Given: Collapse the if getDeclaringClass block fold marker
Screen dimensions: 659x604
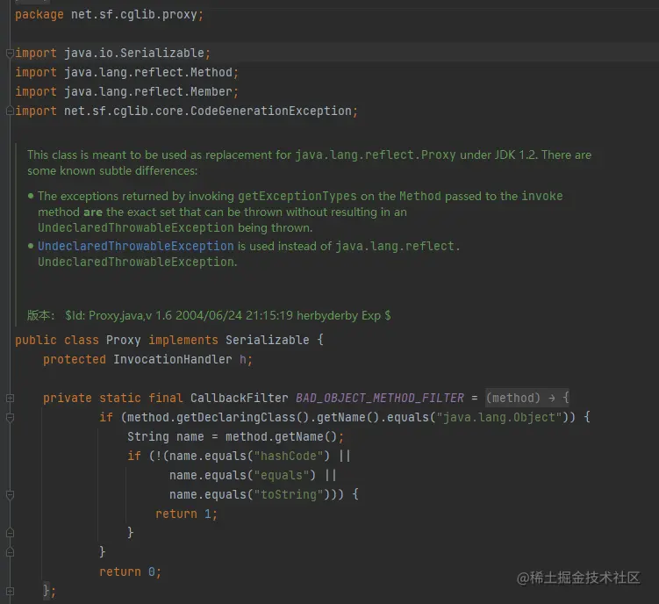Looking at the screenshot, I should [x=10, y=417].
